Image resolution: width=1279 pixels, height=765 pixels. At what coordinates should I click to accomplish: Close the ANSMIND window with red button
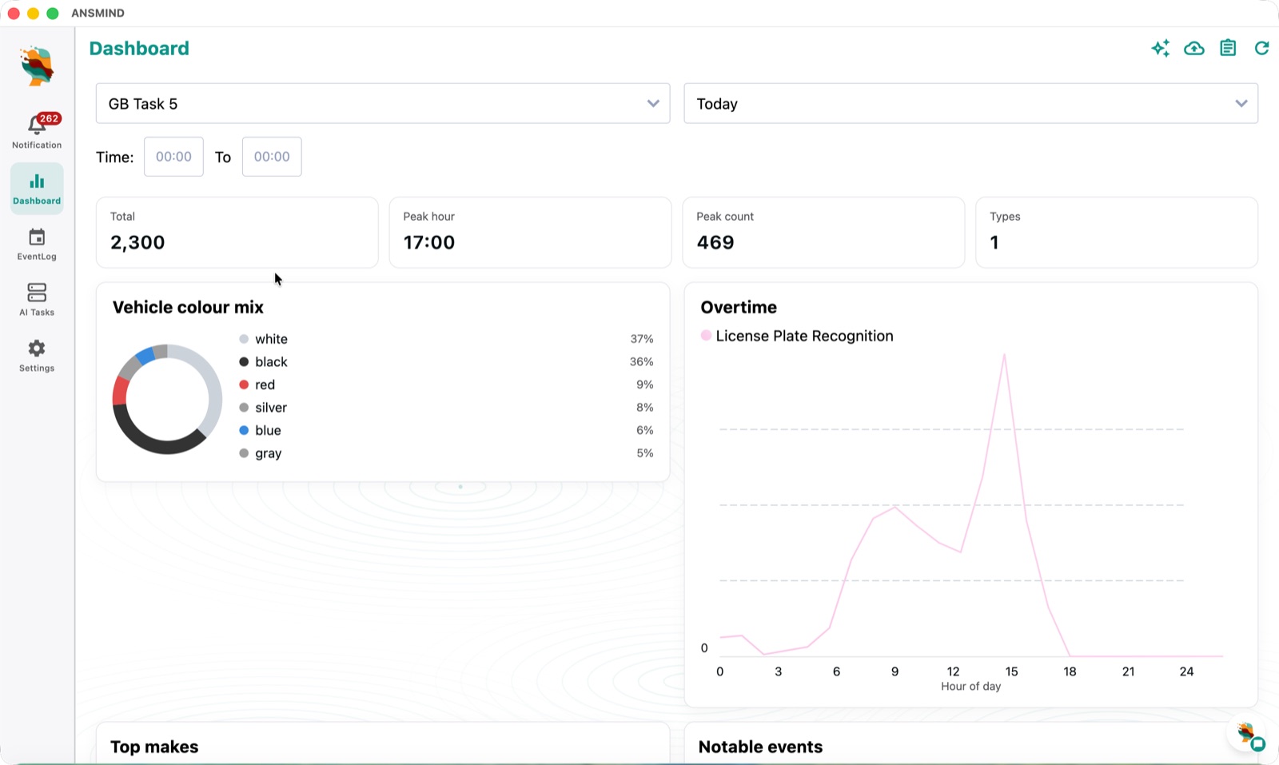tap(14, 13)
